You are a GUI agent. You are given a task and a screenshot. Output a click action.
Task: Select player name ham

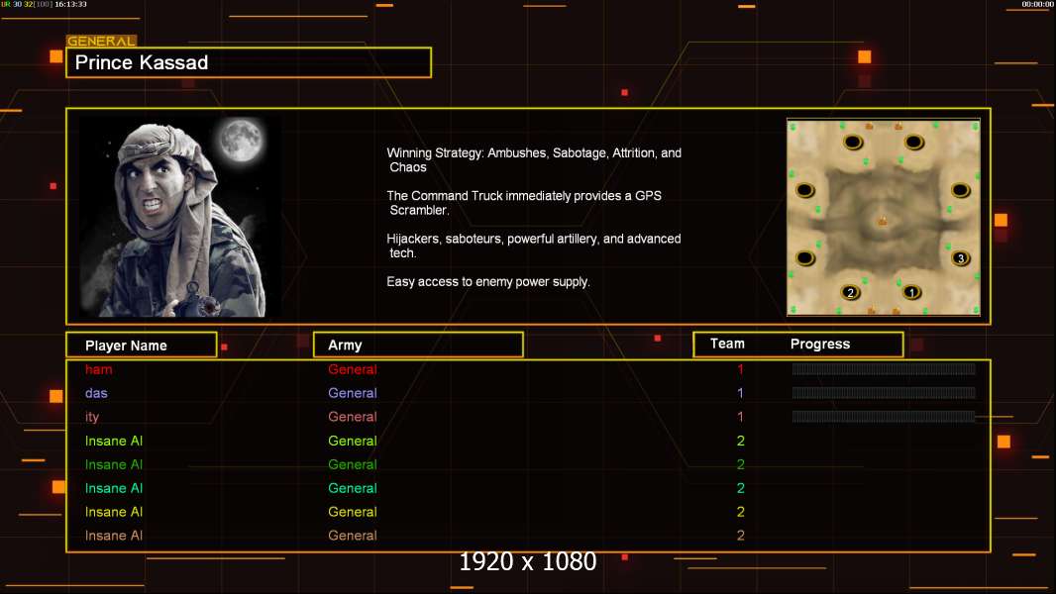(98, 369)
